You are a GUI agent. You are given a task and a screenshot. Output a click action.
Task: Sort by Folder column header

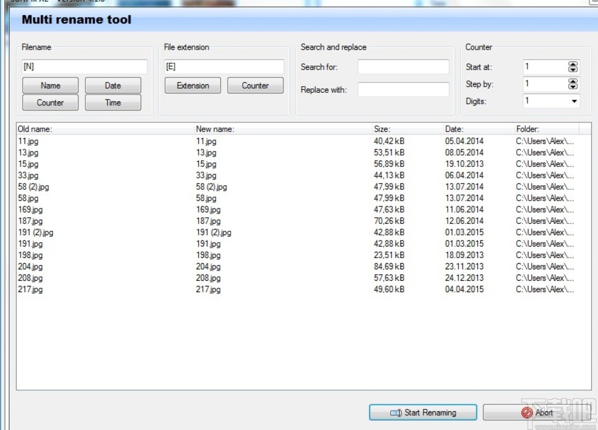tap(547, 129)
